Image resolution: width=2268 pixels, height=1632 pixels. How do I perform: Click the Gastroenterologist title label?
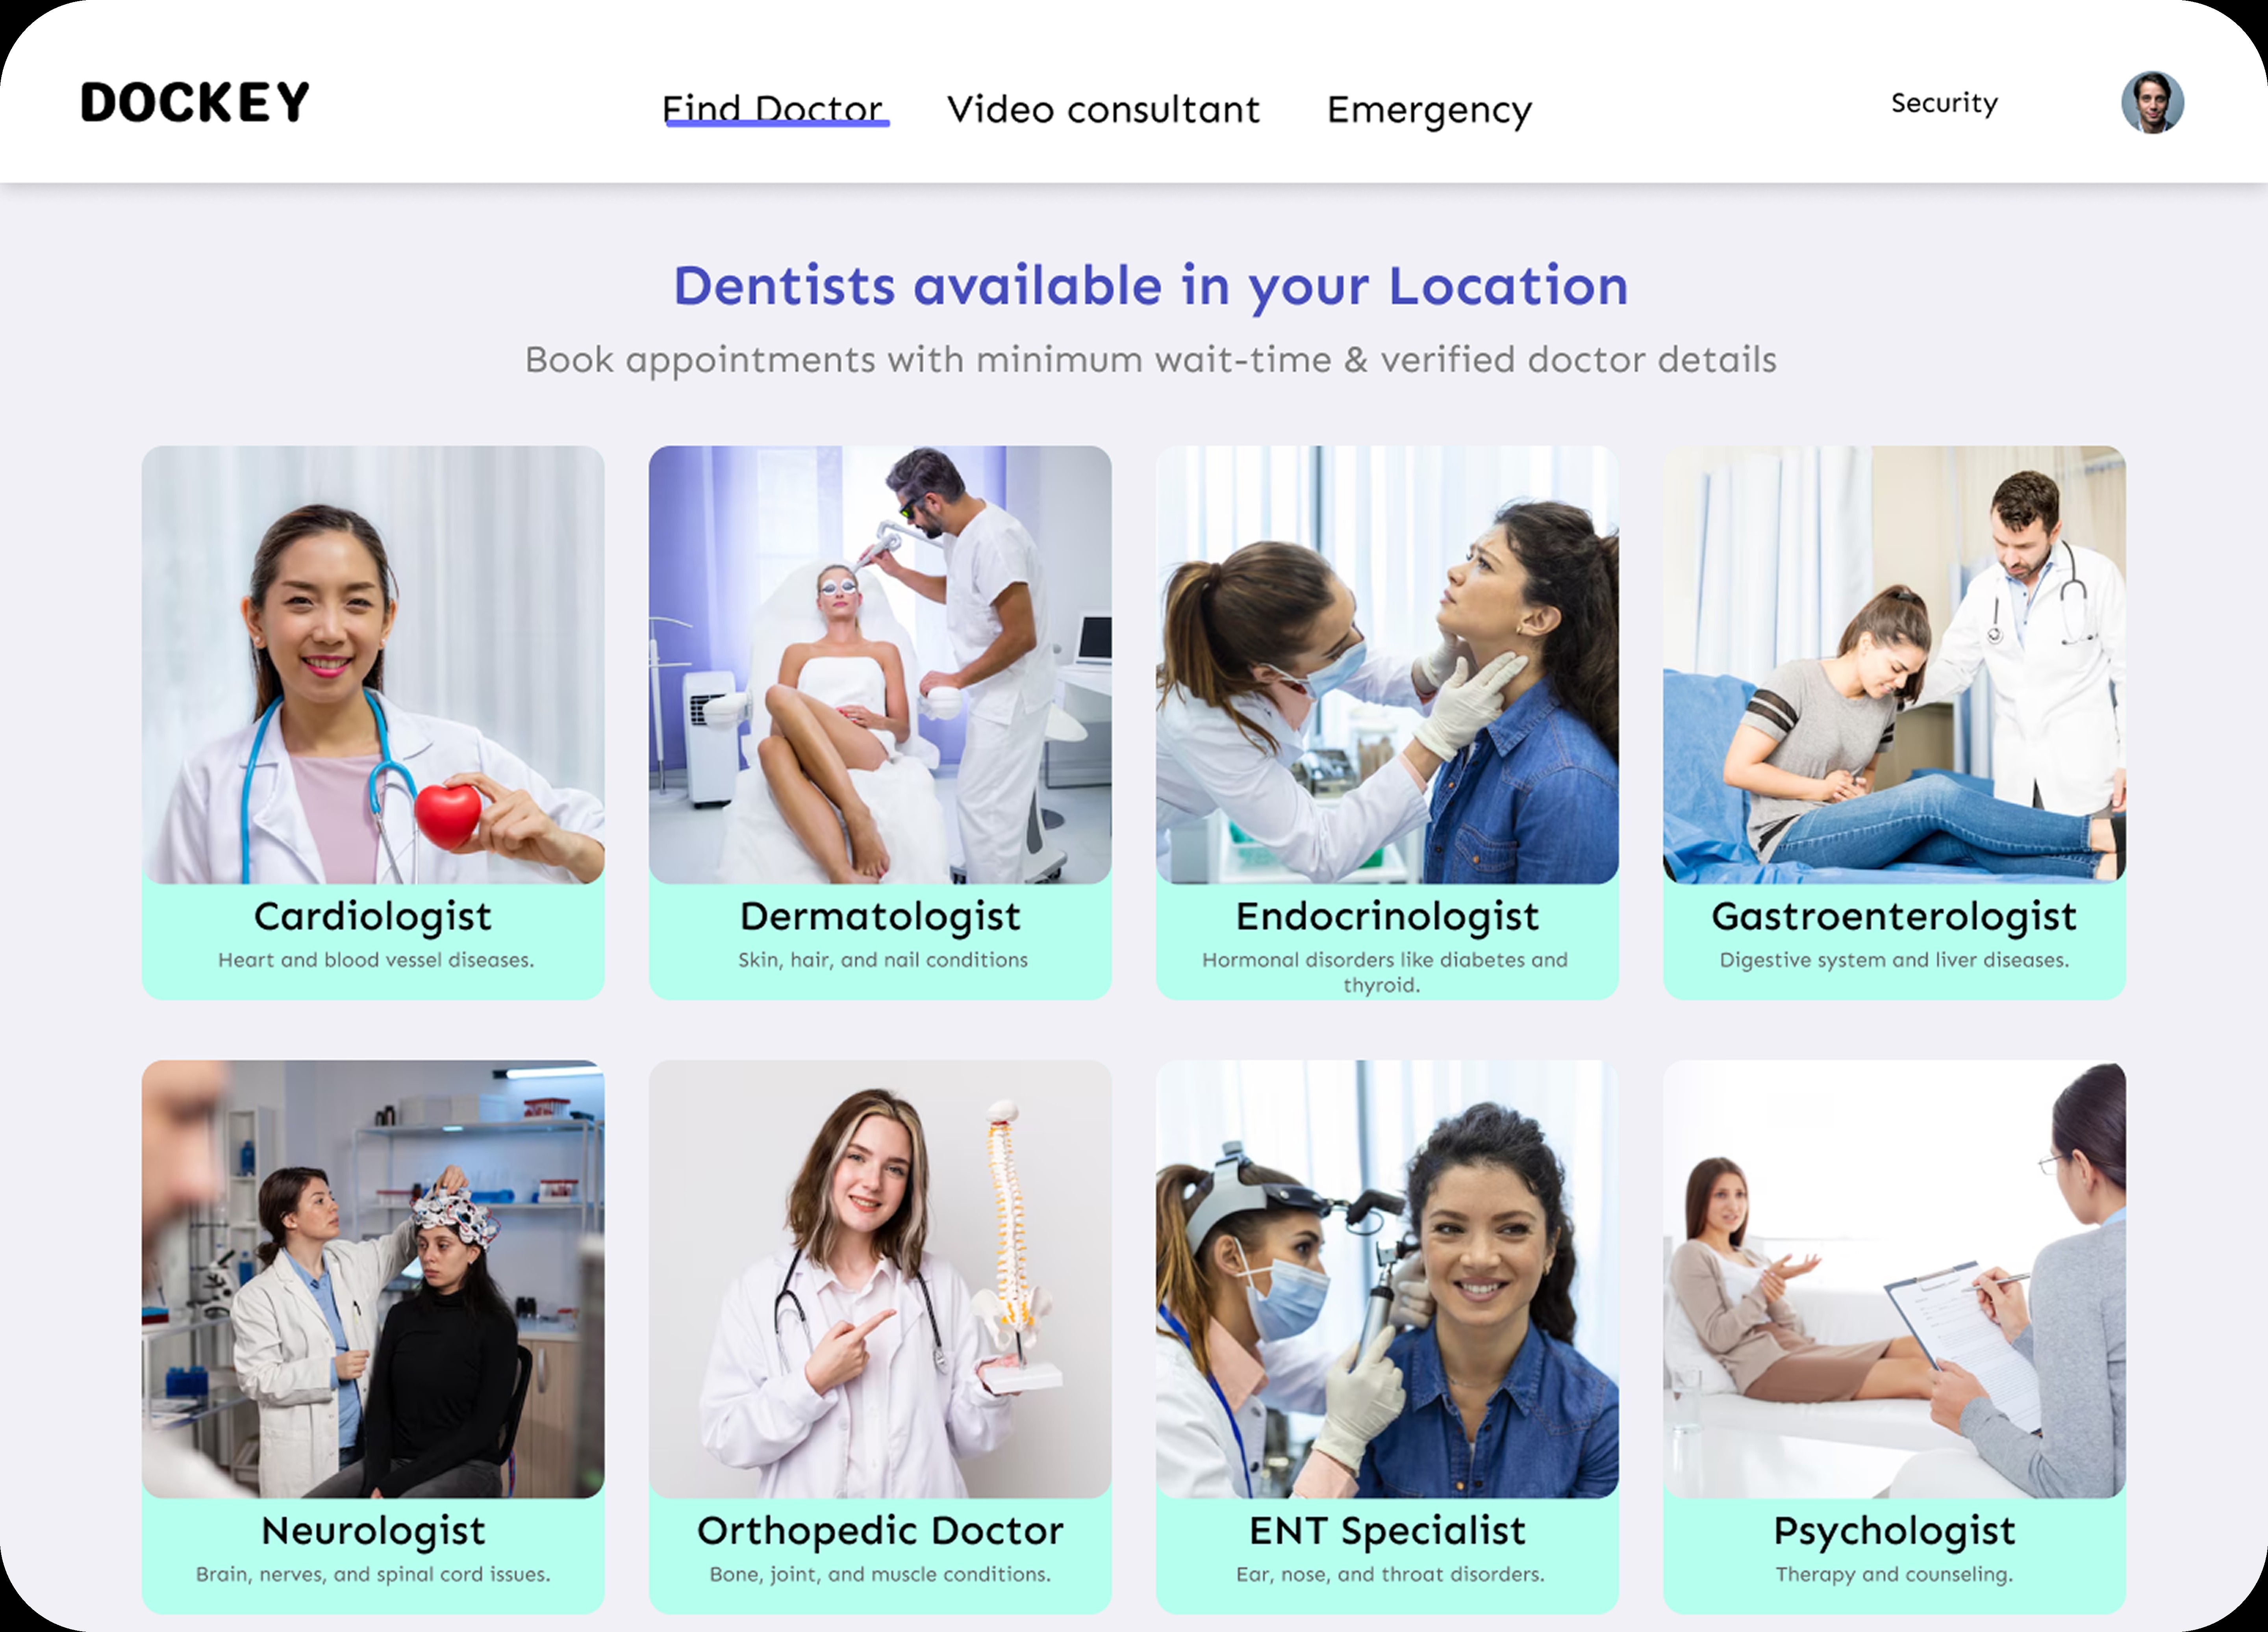[1894, 916]
